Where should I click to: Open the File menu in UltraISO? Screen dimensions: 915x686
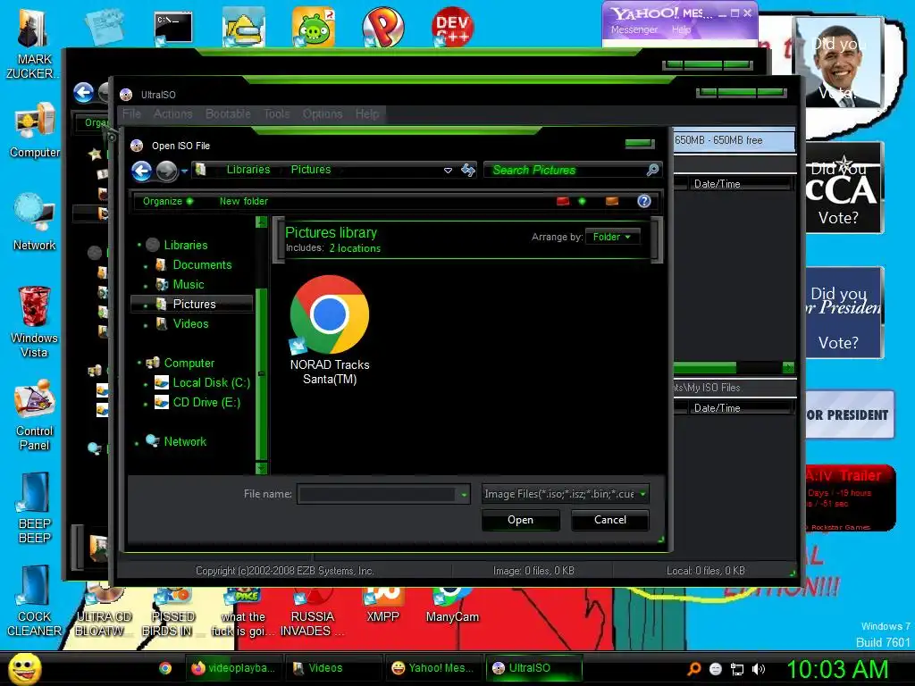131,113
